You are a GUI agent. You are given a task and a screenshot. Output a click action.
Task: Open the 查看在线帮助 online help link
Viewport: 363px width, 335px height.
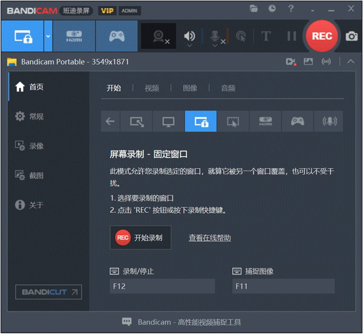(x=210, y=238)
